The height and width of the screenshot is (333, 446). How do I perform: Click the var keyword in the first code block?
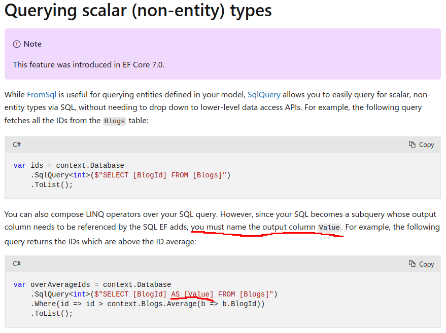coord(19,165)
